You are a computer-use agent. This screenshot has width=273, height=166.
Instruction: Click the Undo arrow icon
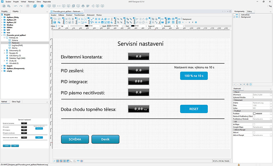coord(16,6)
